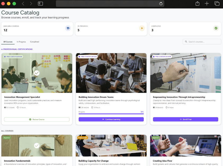The image size is (223, 166).
Task: Open Innovation Fundamentals notebook image
Action: [37, 146]
